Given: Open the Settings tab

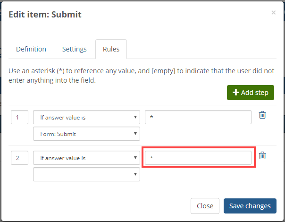Looking at the screenshot, I should coord(75,49).
